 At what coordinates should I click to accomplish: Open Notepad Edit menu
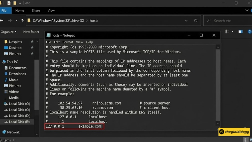point(57,42)
